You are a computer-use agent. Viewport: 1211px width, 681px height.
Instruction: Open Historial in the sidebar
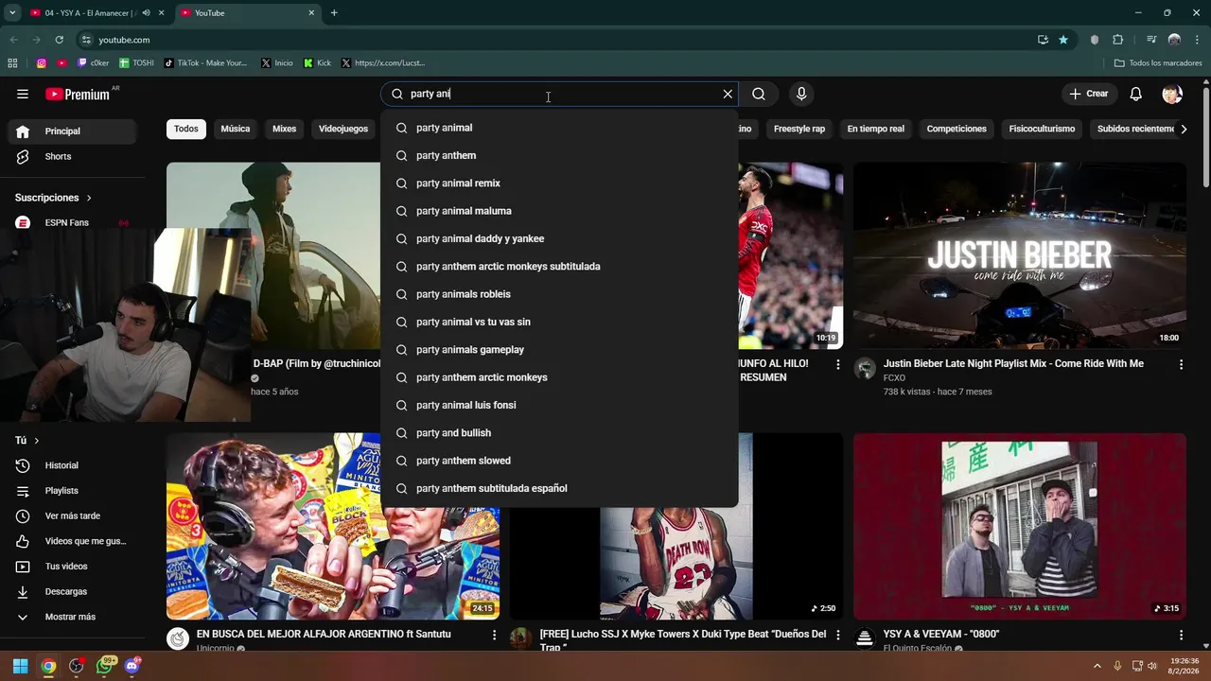click(71, 465)
